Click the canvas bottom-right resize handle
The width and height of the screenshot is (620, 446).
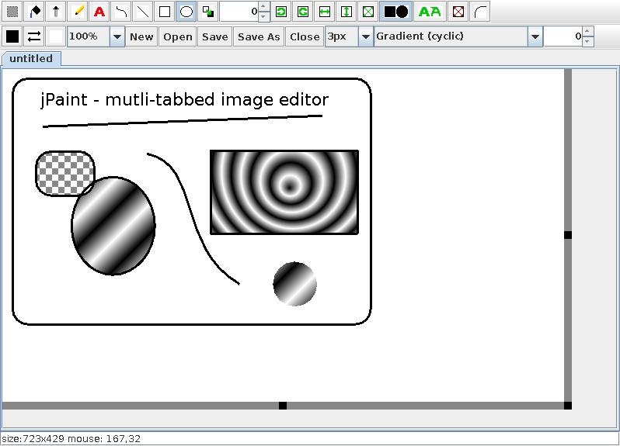tap(568, 406)
